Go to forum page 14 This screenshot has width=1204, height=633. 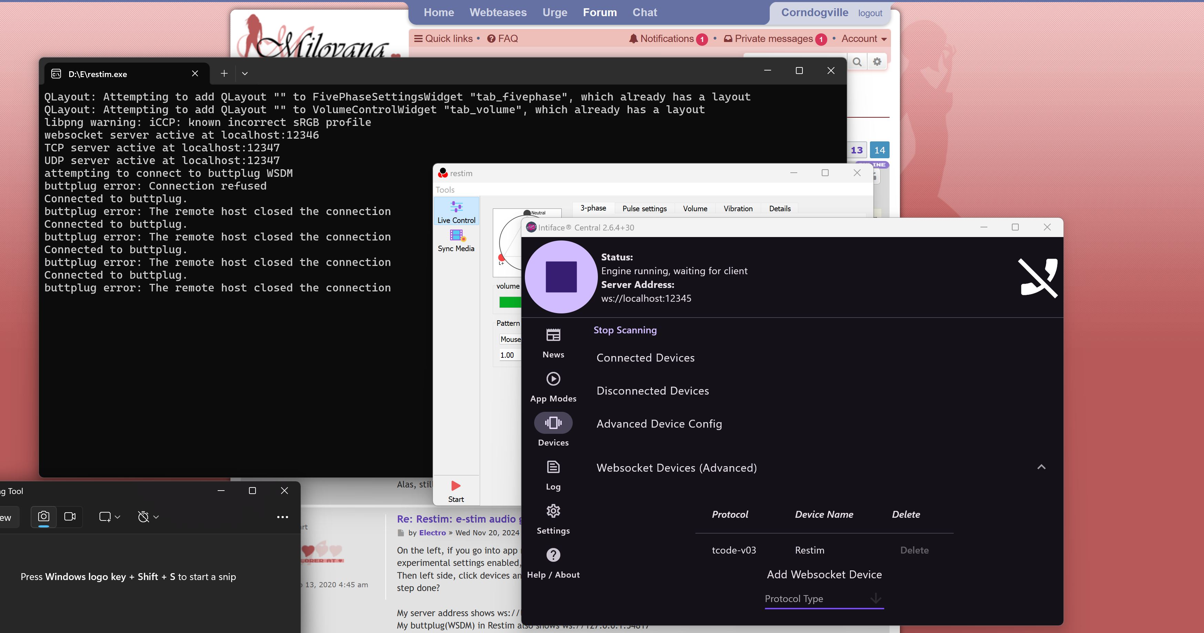(880, 150)
